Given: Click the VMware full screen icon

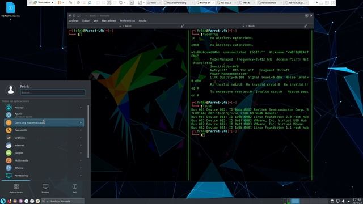Looking at the screenshot, I should [x=109, y=2].
